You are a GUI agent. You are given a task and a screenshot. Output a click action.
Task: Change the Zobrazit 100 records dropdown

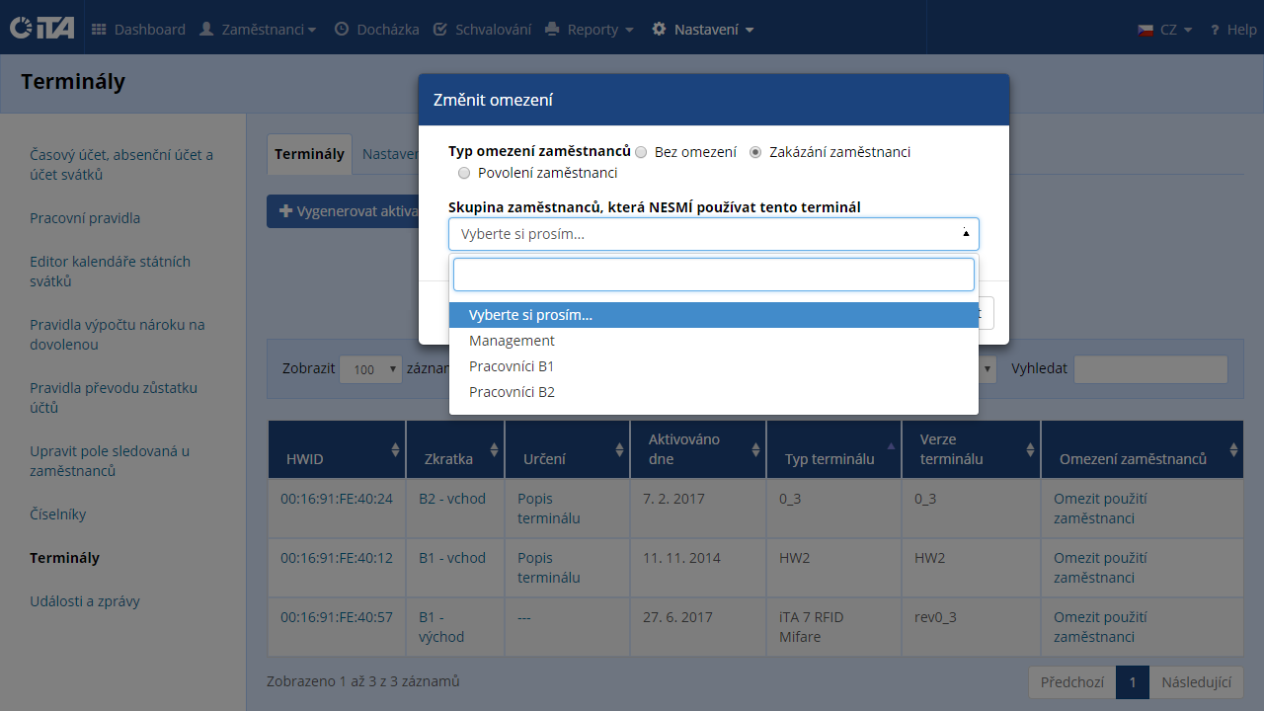click(x=370, y=369)
